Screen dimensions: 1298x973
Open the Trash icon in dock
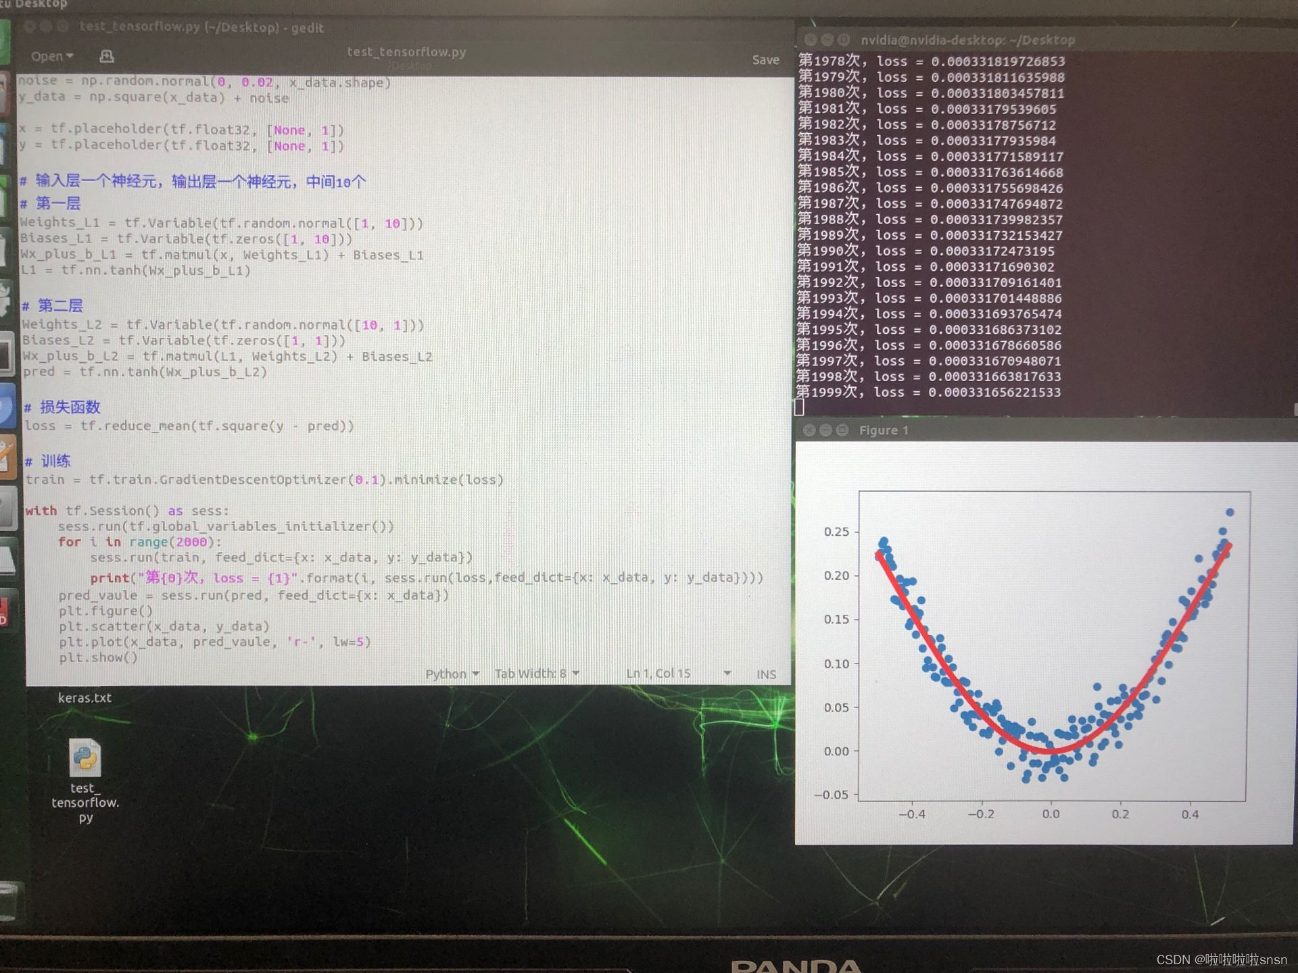coord(8,902)
